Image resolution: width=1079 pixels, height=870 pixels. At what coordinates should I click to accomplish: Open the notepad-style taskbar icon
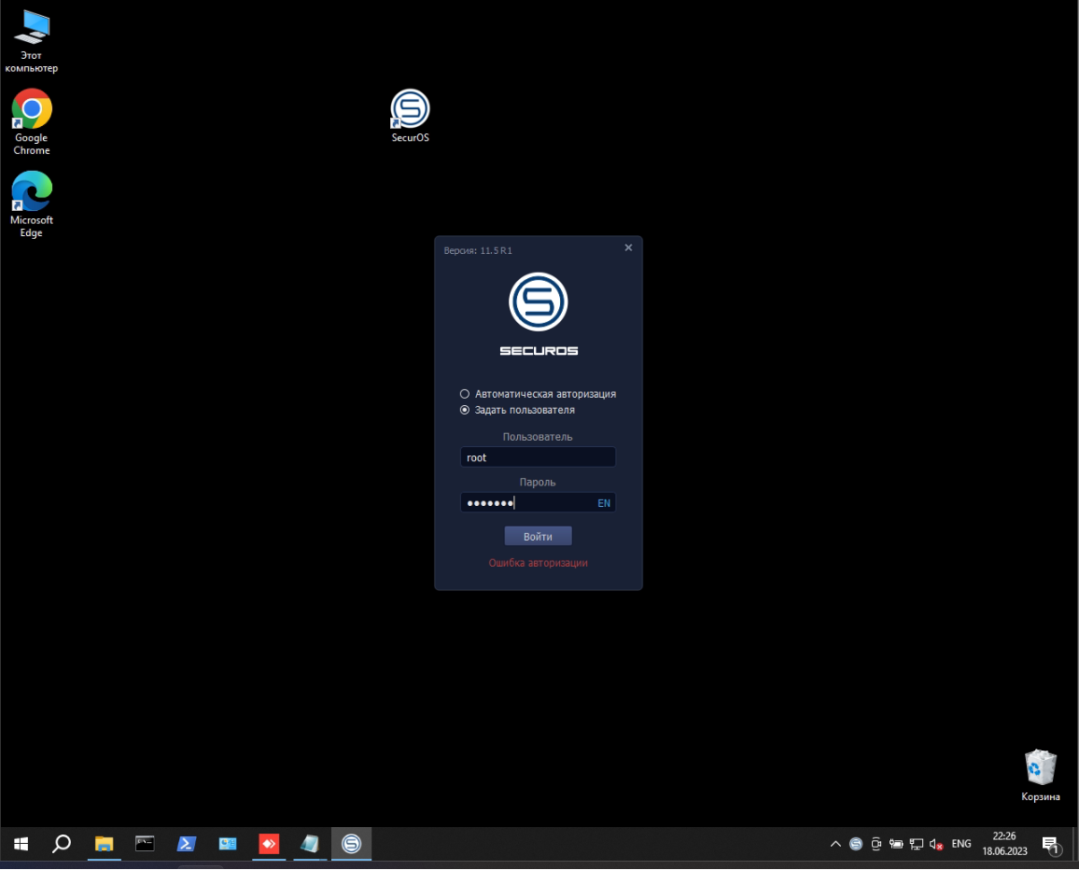(x=310, y=844)
